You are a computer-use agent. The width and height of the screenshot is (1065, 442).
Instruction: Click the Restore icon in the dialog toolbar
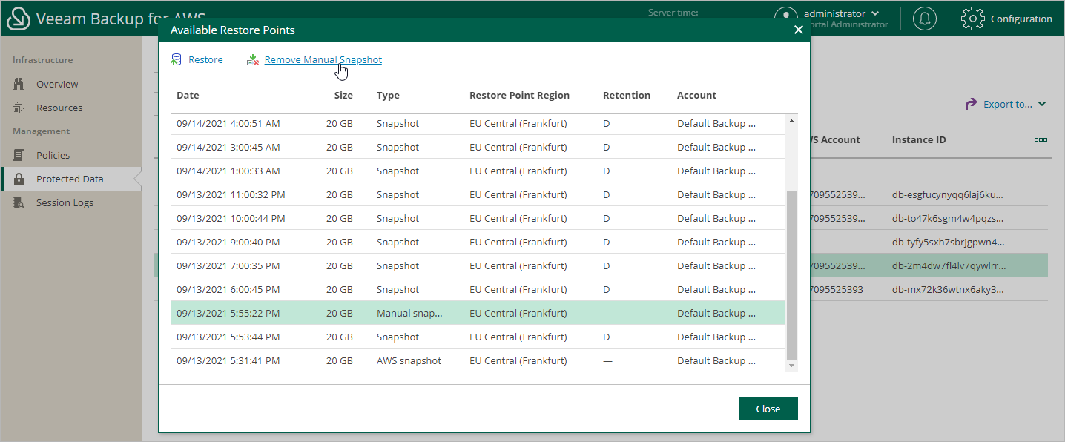coord(177,59)
